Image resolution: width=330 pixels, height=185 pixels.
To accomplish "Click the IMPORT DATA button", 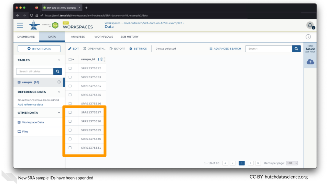I will tap(39, 49).
